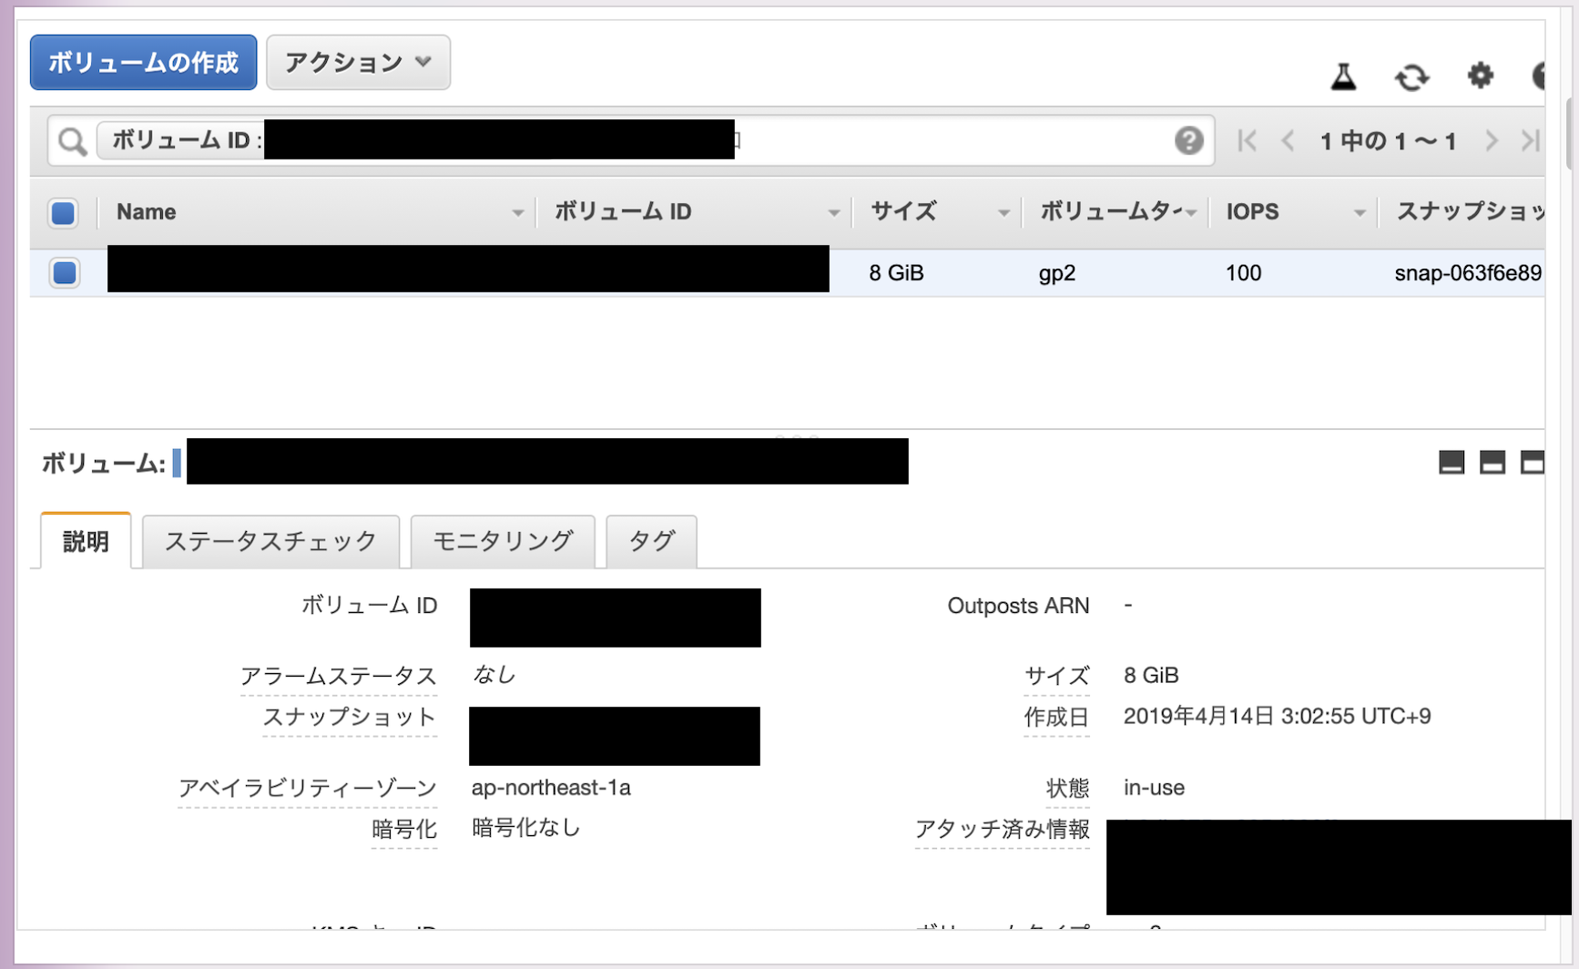Viewport: 1579px width, 969px height.
Task: Maximize details pane with full layout icon
Action: 1533,463
